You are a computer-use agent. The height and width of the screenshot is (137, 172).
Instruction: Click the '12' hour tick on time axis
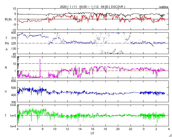pyautogui.click(x=67, y=129)
